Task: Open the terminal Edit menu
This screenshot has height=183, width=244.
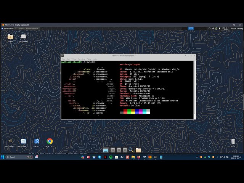Action: (69, 59)
